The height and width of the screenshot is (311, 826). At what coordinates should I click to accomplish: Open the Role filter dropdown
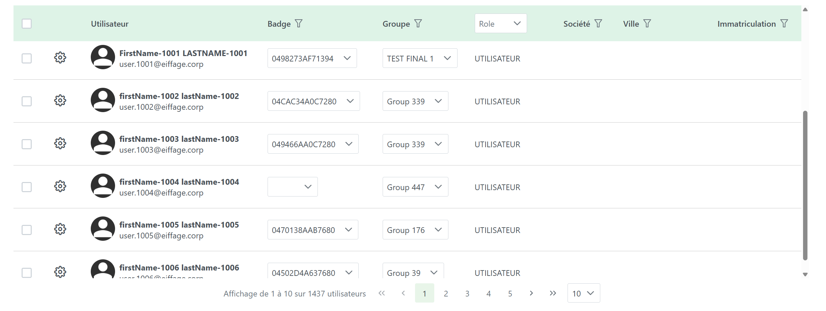[500, 24]
